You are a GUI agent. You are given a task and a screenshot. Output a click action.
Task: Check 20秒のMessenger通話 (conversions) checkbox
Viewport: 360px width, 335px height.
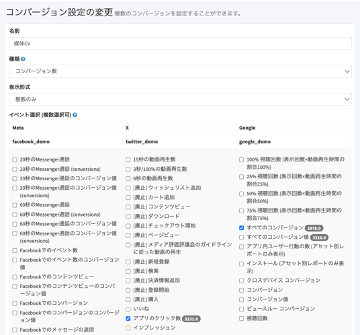point(15,170)
